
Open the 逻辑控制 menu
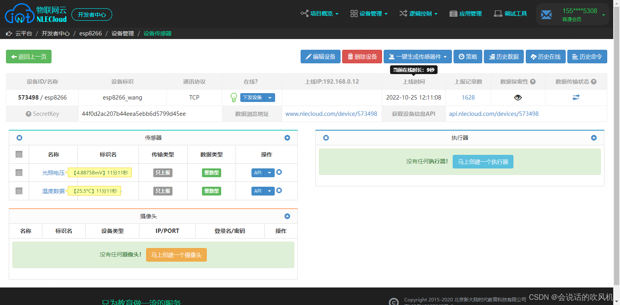click(419, 13)
